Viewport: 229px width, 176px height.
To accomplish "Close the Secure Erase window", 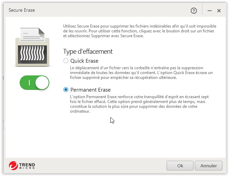I will (219, 11).
